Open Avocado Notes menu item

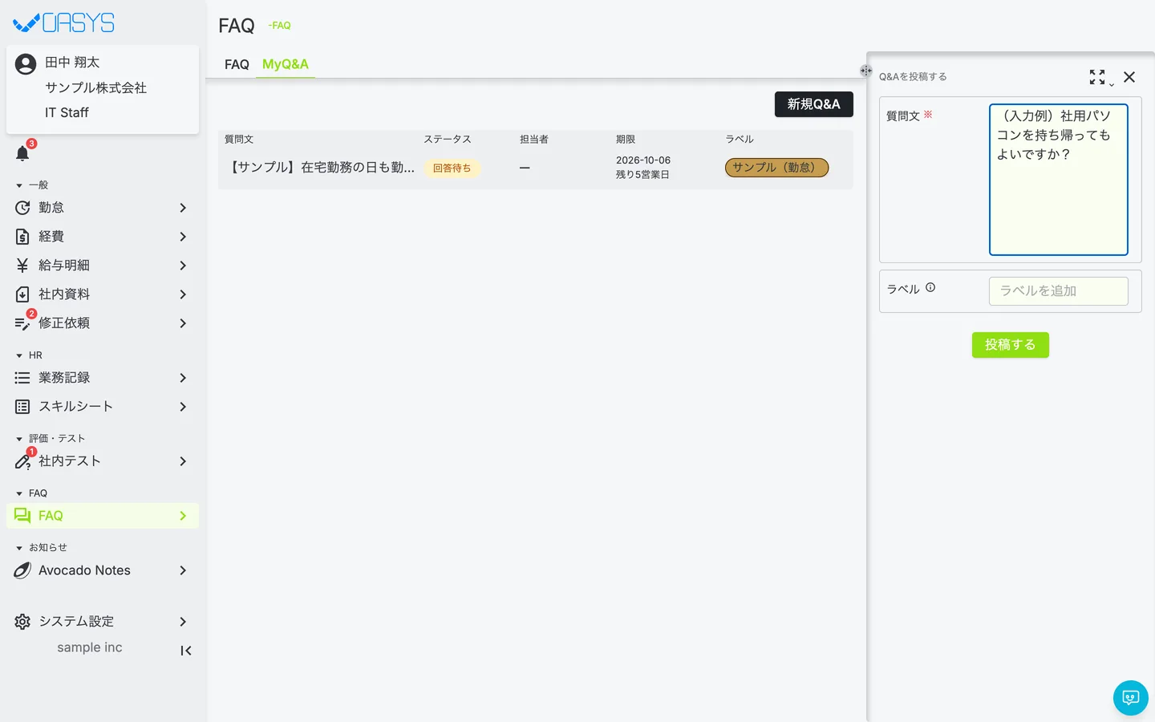tap(103, 570)
